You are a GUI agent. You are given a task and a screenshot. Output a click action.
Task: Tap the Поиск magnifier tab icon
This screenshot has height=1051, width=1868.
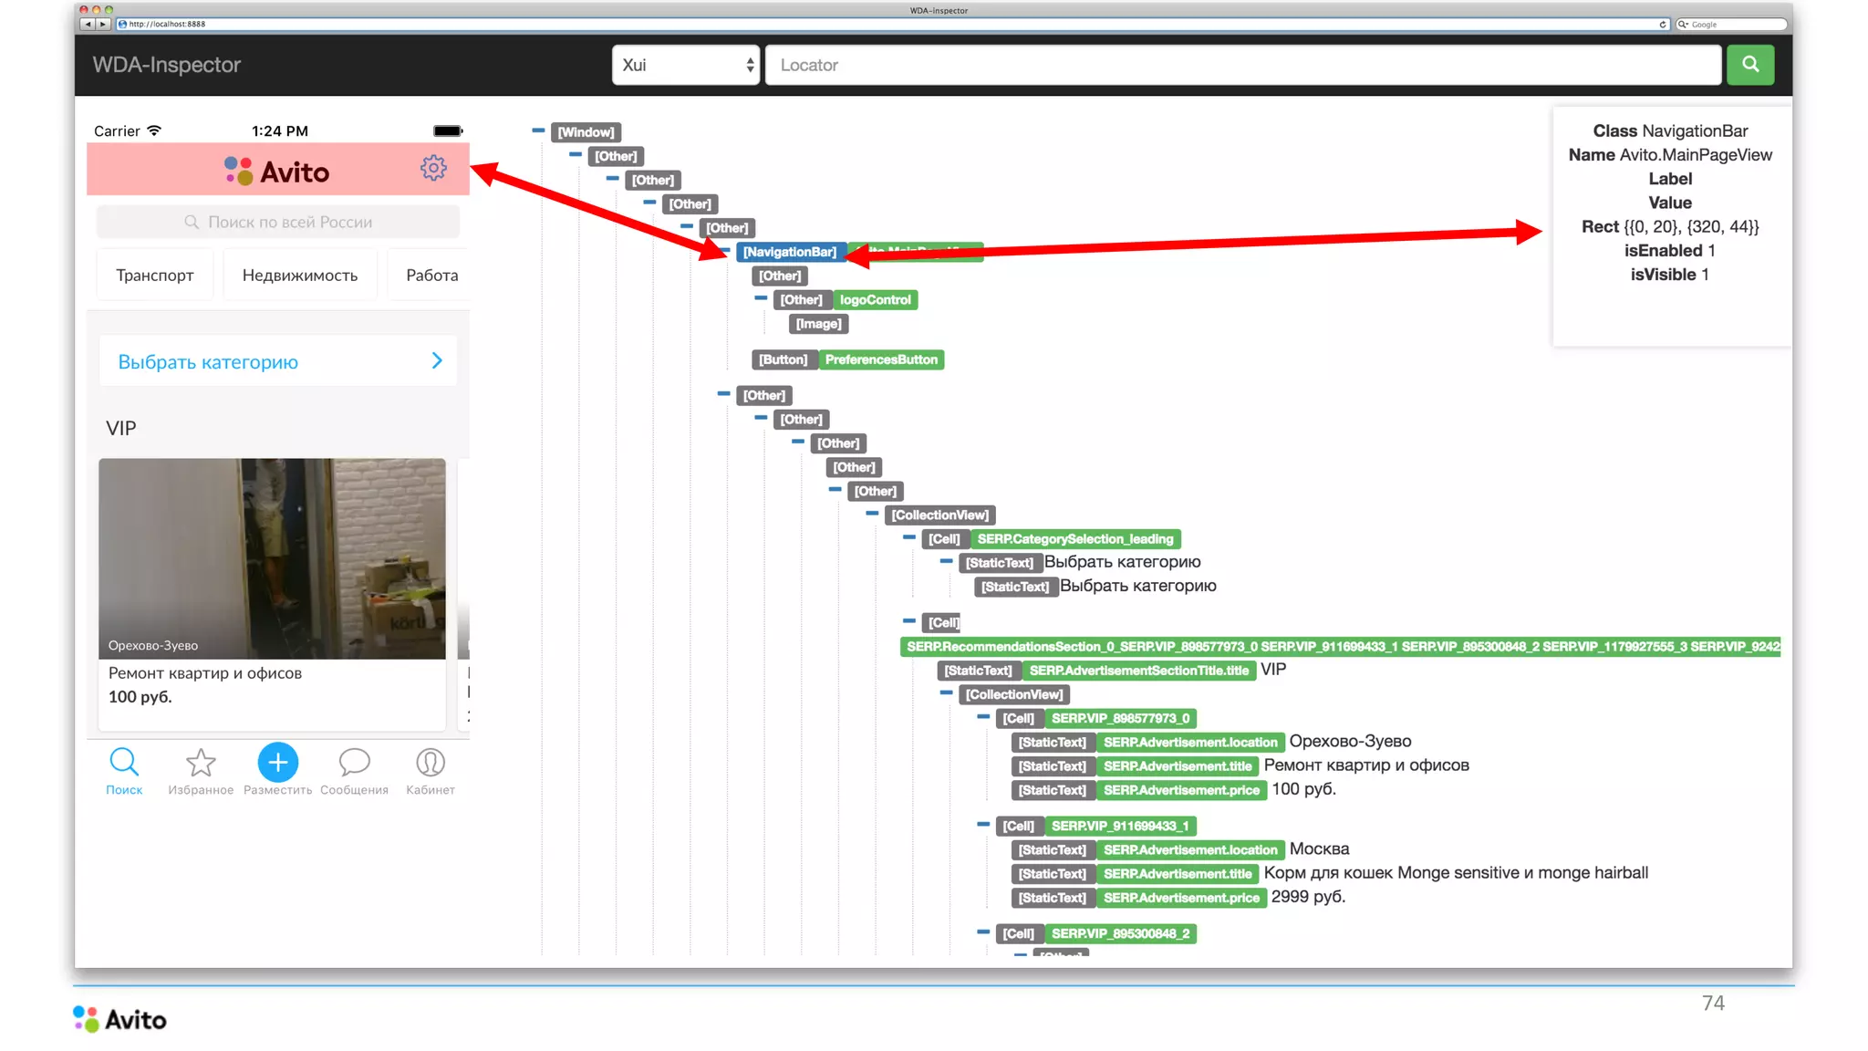point(124,762)
